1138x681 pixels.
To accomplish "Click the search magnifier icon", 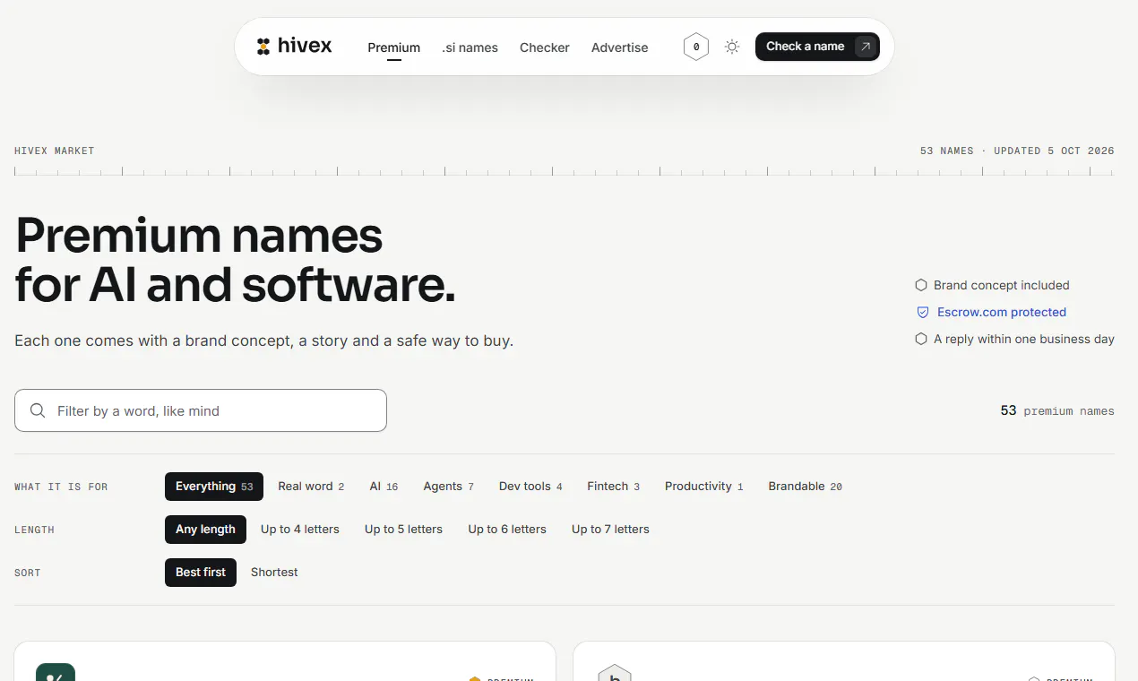I will coord(38,410).
